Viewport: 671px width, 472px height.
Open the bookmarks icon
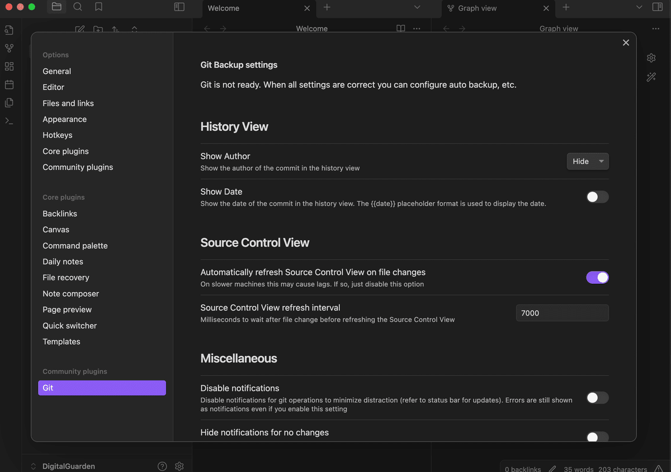pos(98,7)
